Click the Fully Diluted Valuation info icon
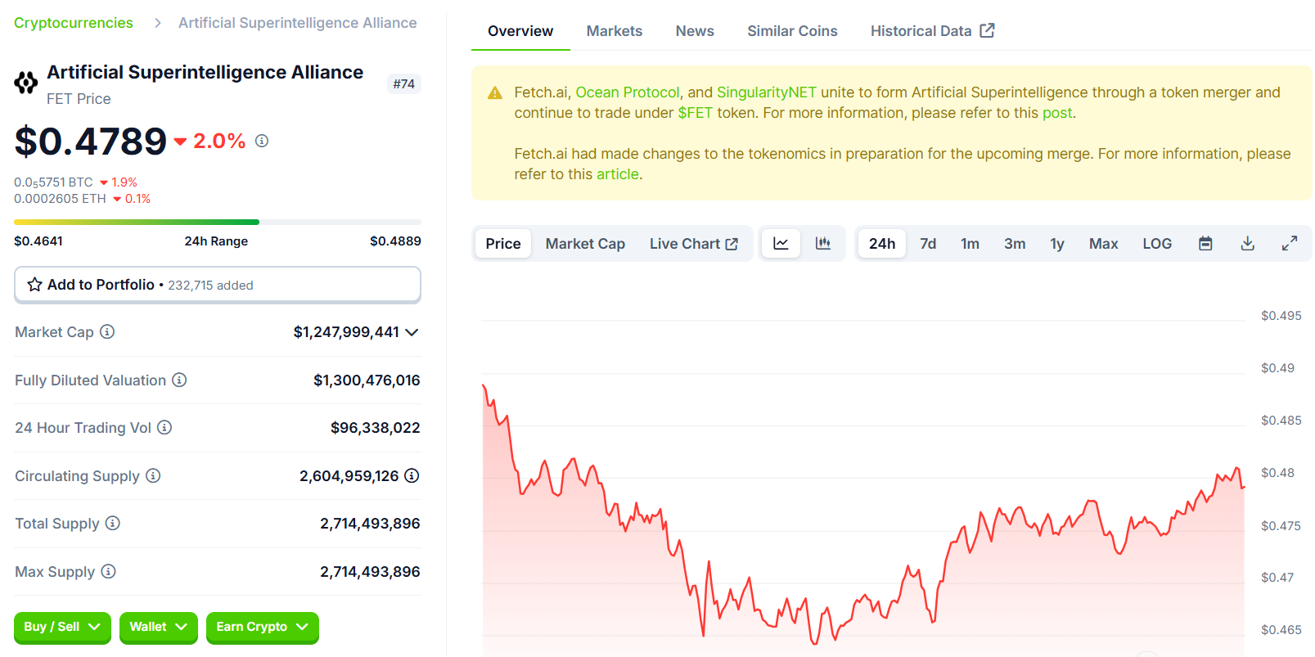Viewport: 1315px width, 657px height. [x=179, y=380]
